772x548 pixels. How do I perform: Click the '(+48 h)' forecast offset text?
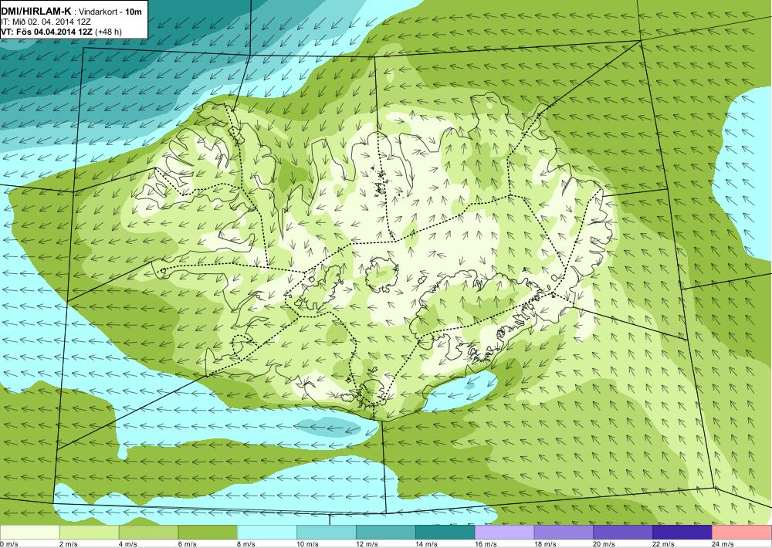pos(109,32)
